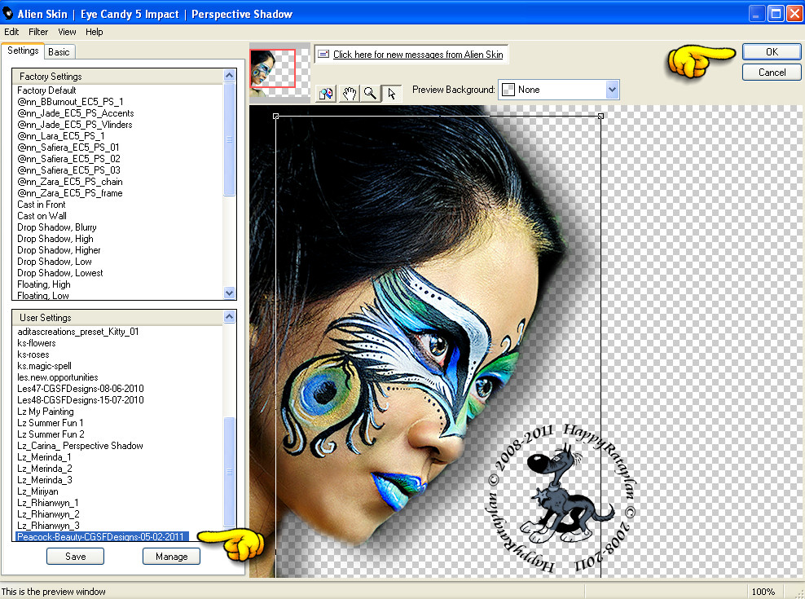The image size is (805, 599).
Task: Toggle the show original preview icon
Action: [x=325, y=94]
